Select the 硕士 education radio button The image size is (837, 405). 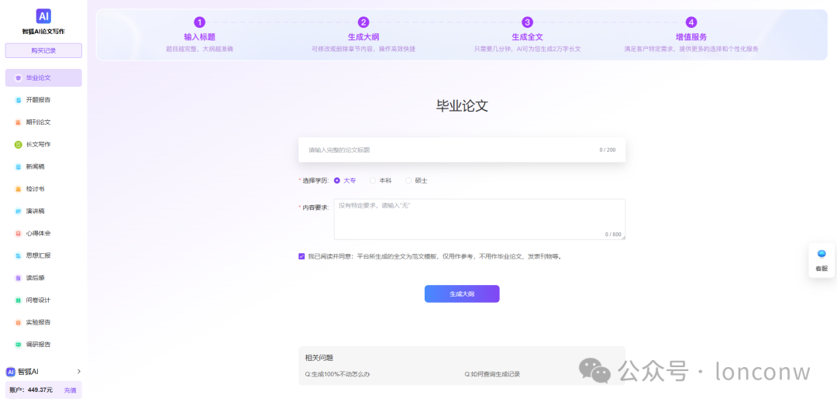pos(408,180)
